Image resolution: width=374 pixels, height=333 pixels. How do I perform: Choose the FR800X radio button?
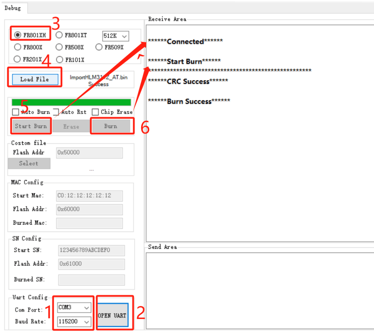tap(18, 47)
